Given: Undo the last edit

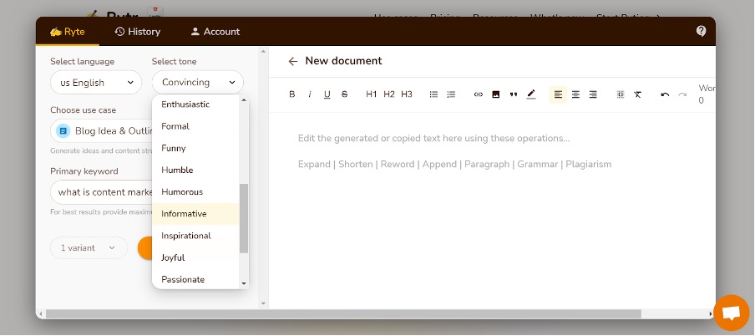Looking at the screenshot, I should pos(665,94).
